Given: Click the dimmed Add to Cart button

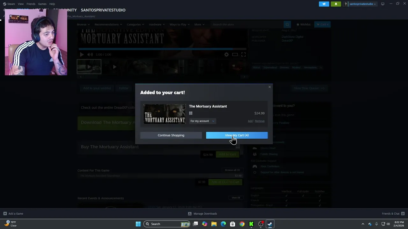Looking at the screenshot, I should tap(227, 154).
